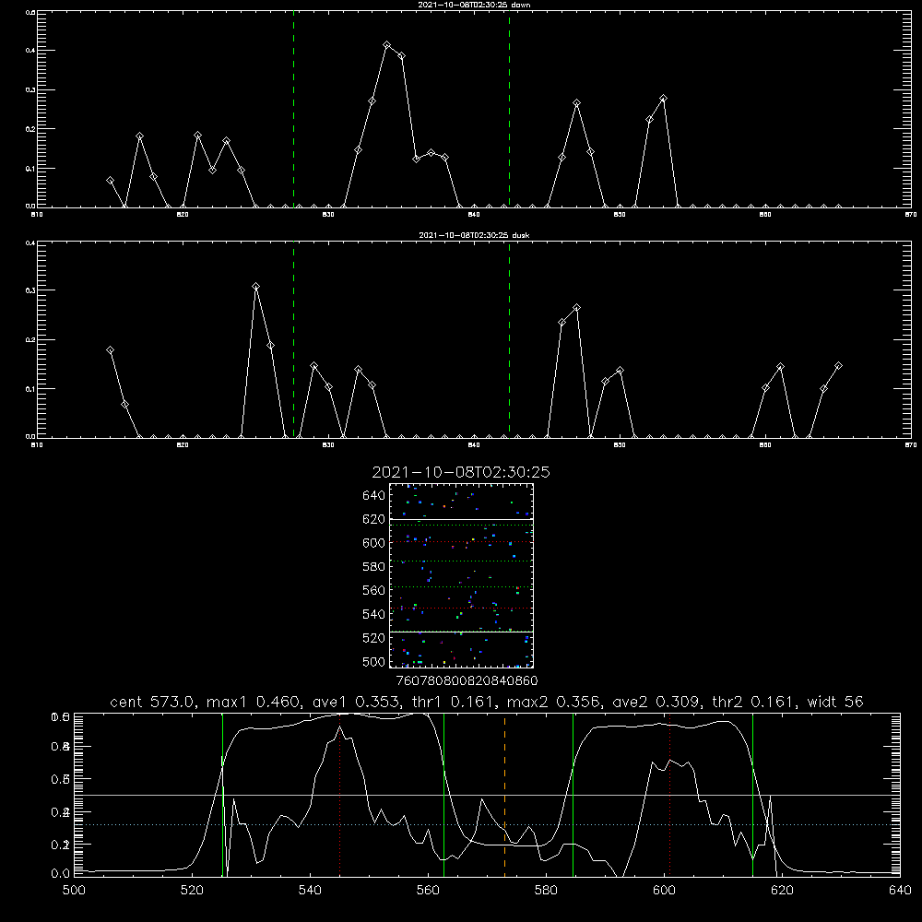Click the "580" label on image panel y-axis
This screenshot has height=922, width=922.
point(374,567)
